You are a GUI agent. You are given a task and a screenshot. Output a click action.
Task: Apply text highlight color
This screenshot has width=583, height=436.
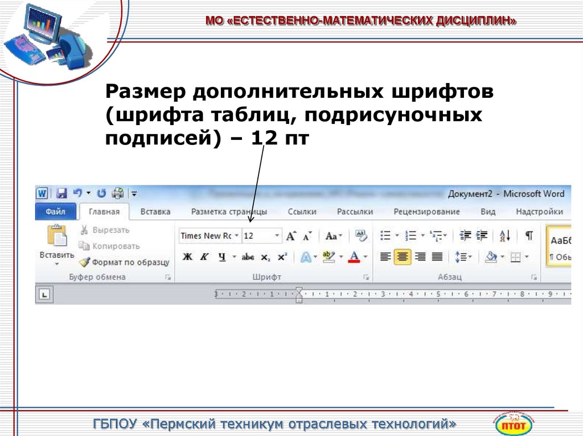click(329, 256)
